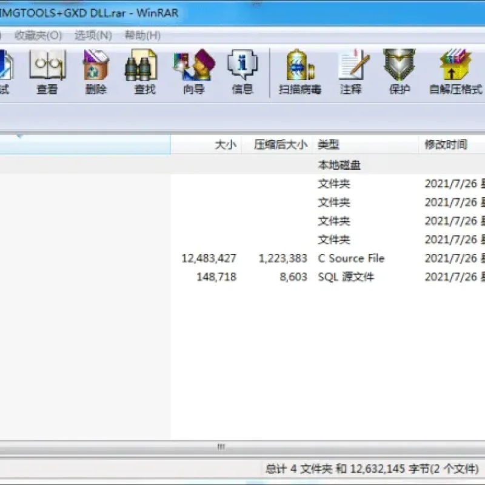This screenshot has width=485, height=485.
Task: Open the 查看 (View) toolbar icon
Action: 47,72
